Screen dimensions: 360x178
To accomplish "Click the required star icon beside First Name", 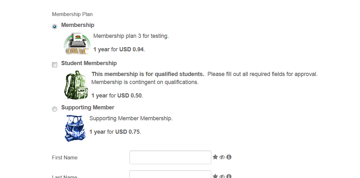I will [x=215, y=157].
